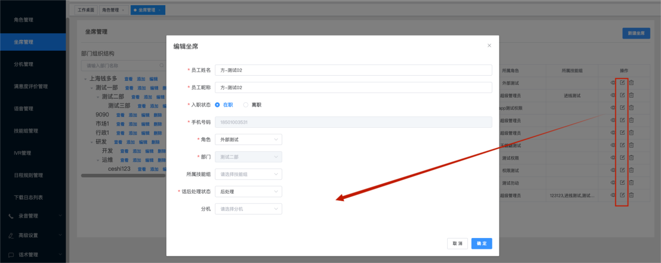This screenshot has width=661, height=263.
Task: Click edit icon in 外部测试 row
Action: point(622,82)
